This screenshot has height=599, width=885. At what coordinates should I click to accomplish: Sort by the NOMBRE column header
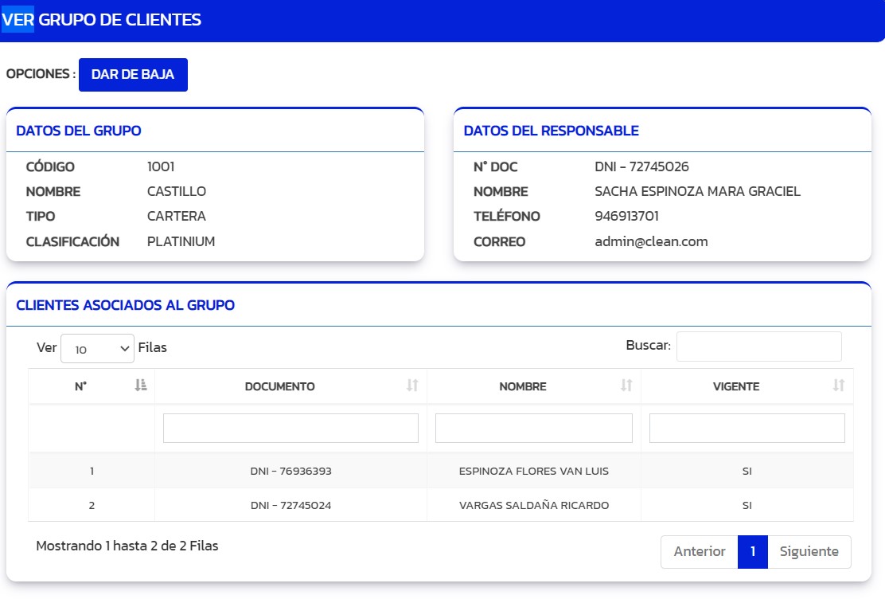point(522,386)
